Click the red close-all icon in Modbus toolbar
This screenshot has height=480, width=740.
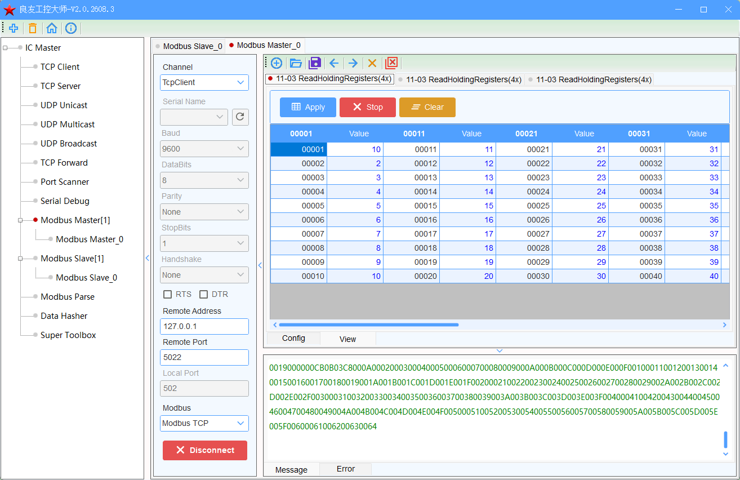click(391, 63)
